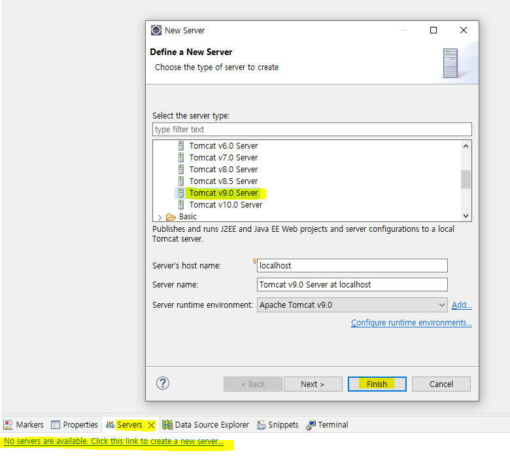Viewport: 510px width, 461px height.
Task: Select Tomcat v10.0 Server
Action: (x=226, y=204)
